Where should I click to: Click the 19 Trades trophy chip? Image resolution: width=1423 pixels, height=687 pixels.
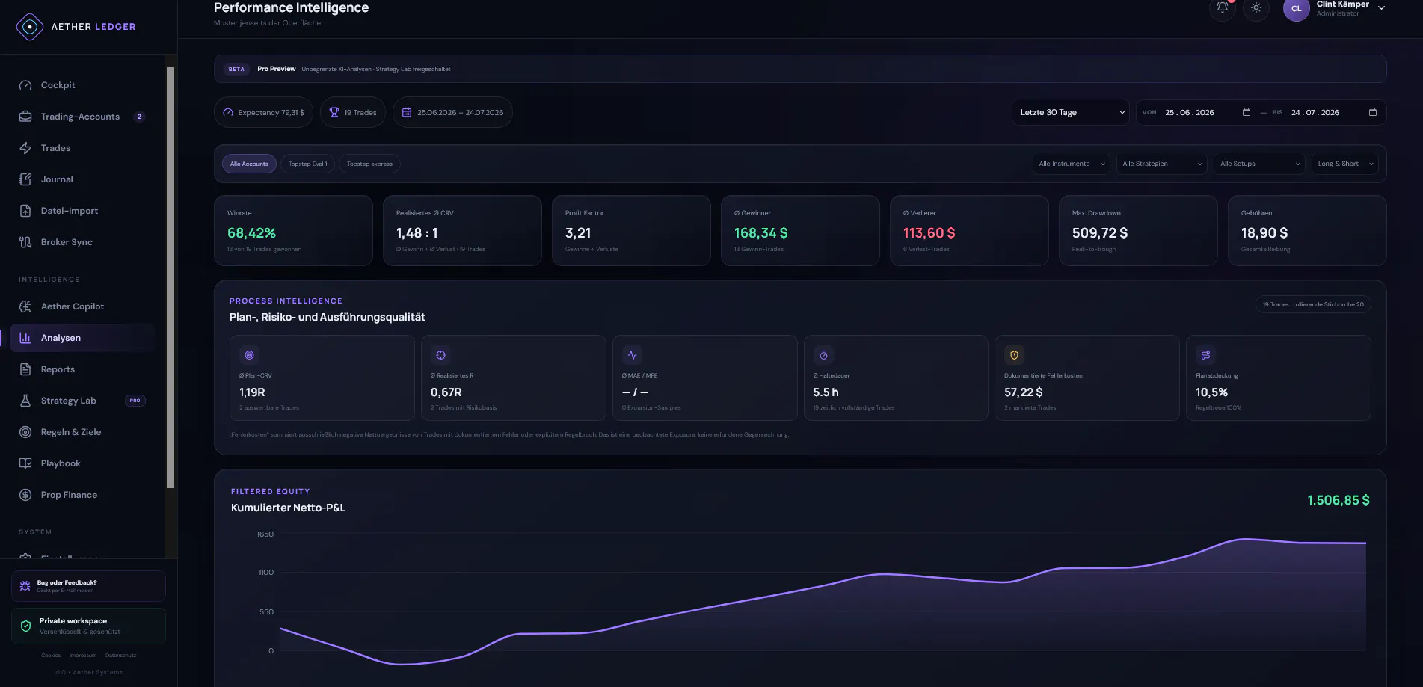(353, 113)
